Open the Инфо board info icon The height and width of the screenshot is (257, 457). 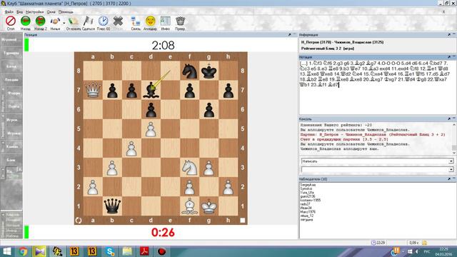click(165, 21)
